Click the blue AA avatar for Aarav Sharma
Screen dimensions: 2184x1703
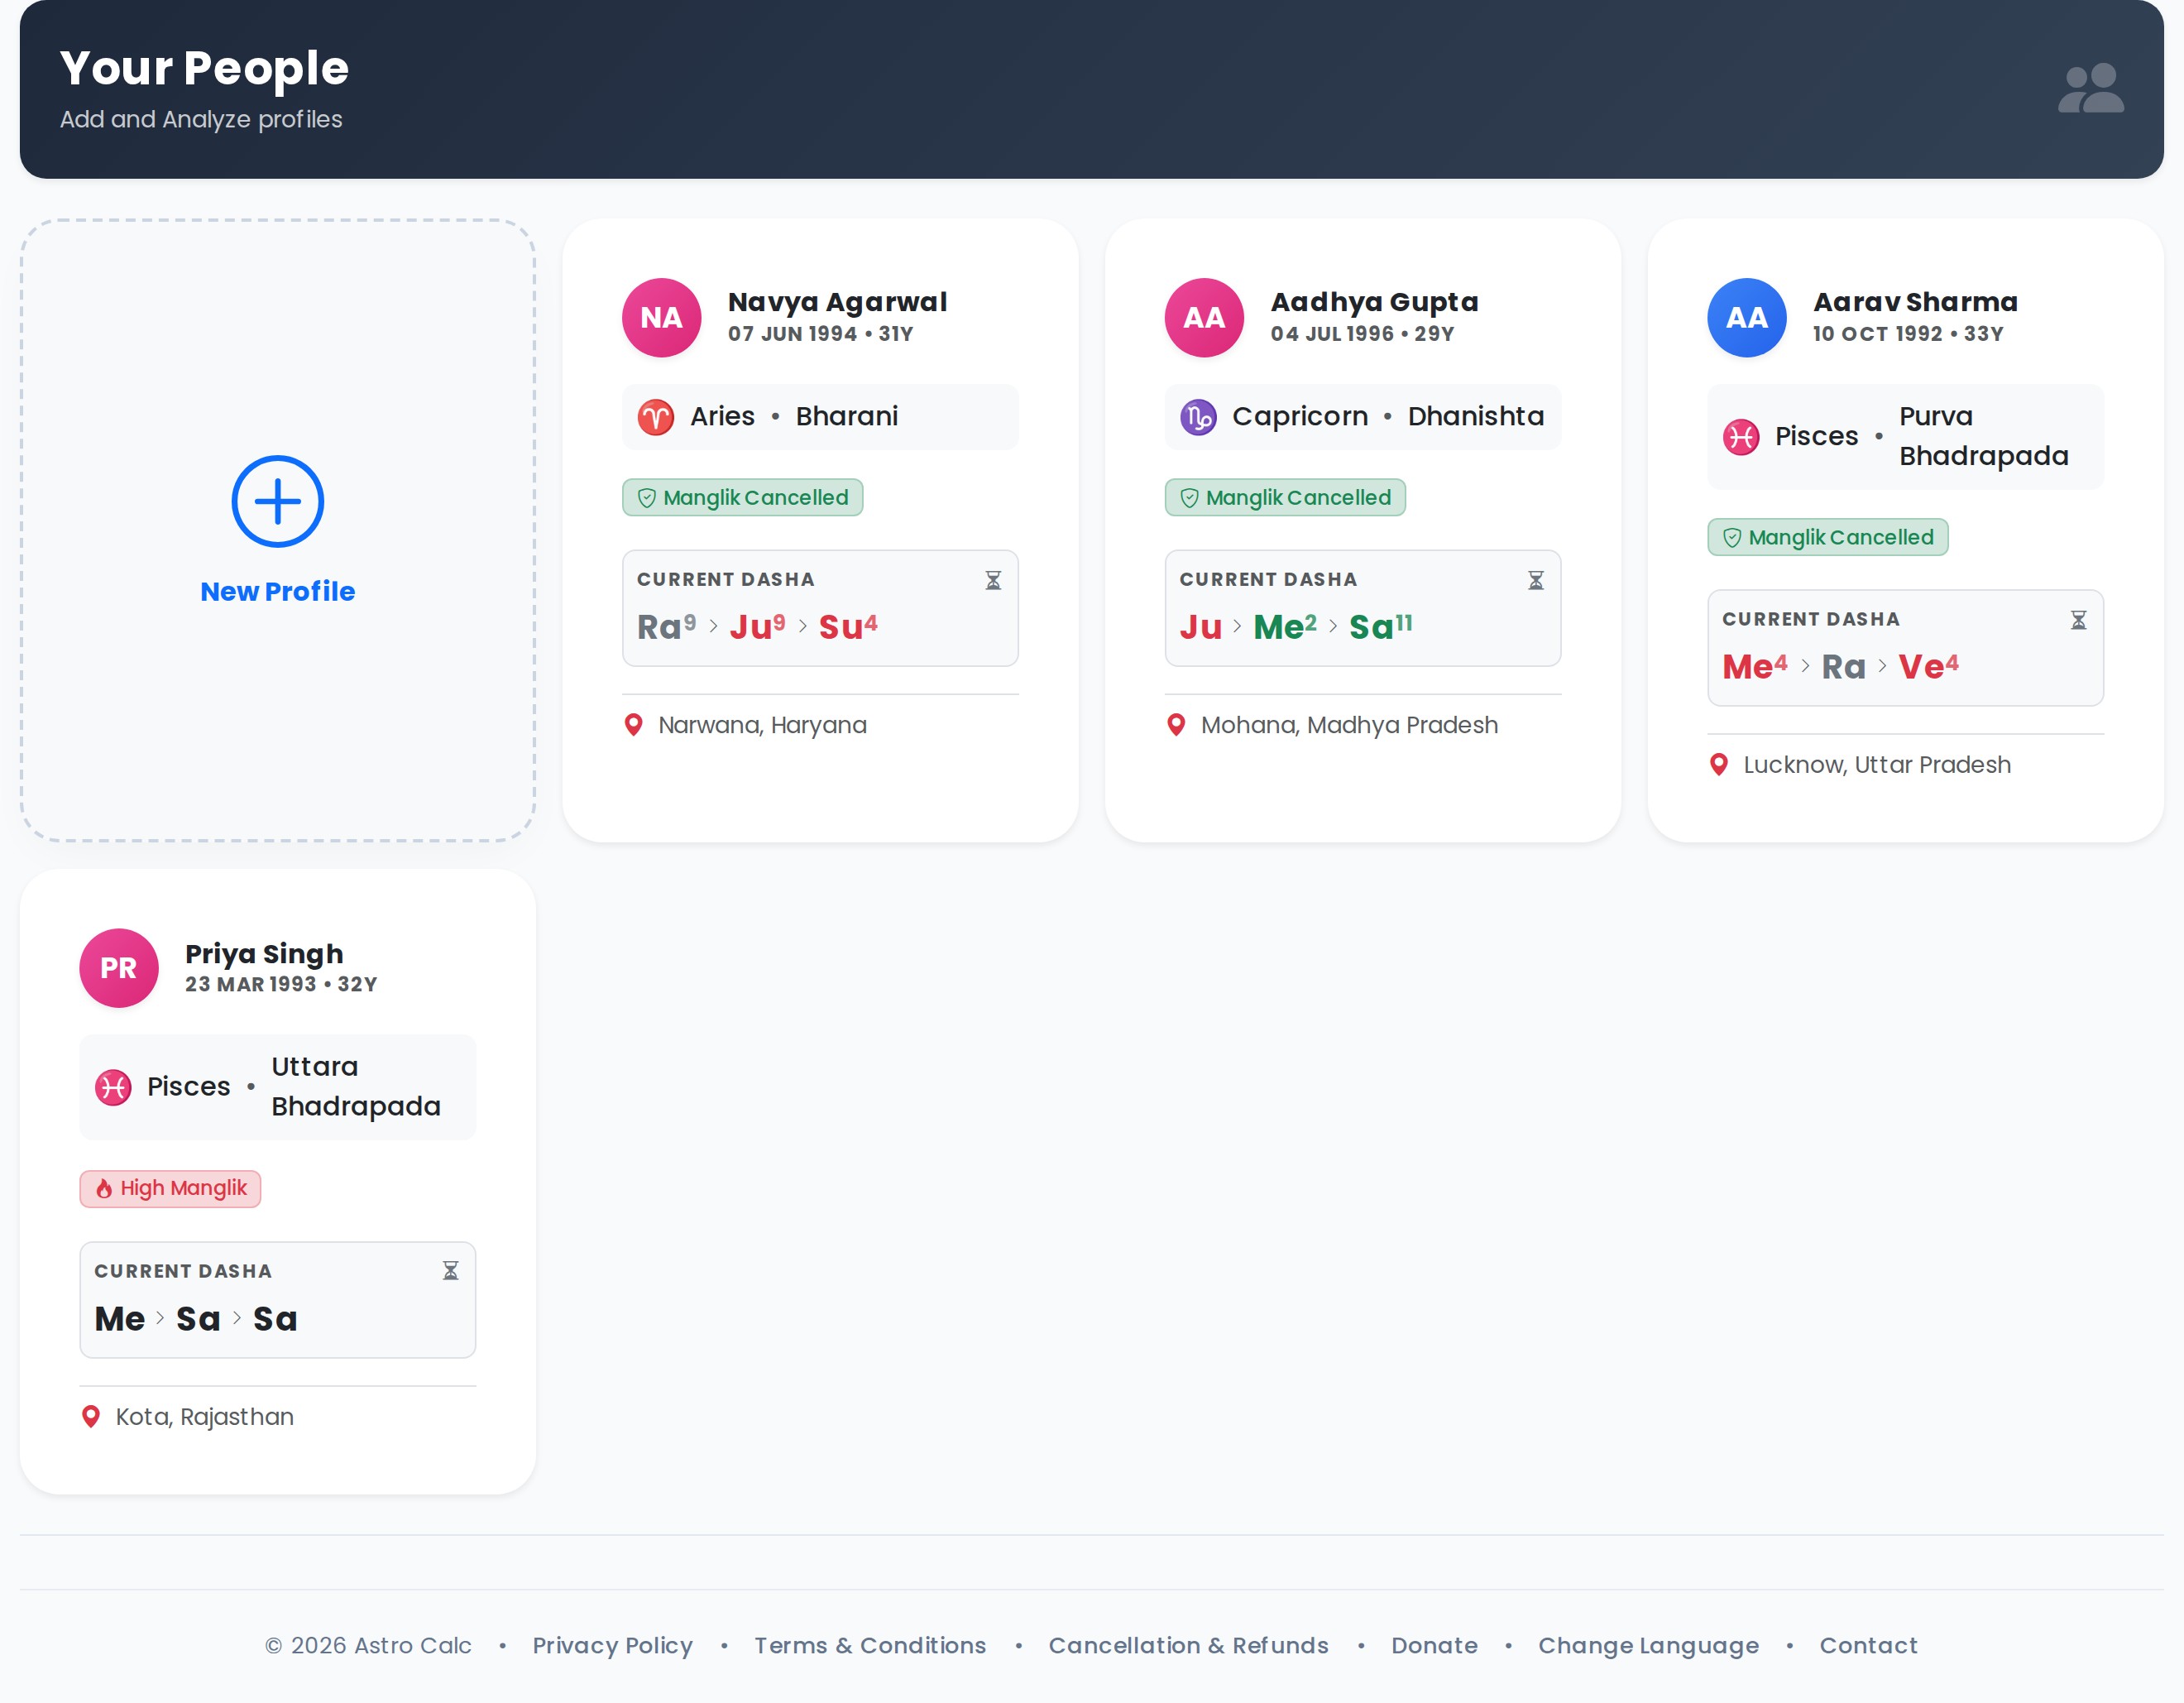tap(1746, 318)
